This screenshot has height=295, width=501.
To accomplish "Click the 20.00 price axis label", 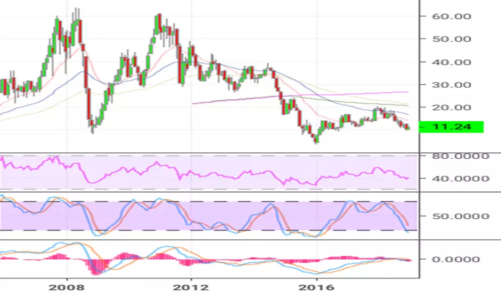I will click(x=452, y=107).
